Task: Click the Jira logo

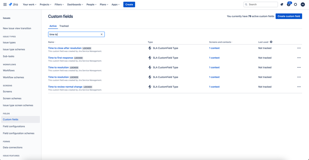Action: click(13, 4)
